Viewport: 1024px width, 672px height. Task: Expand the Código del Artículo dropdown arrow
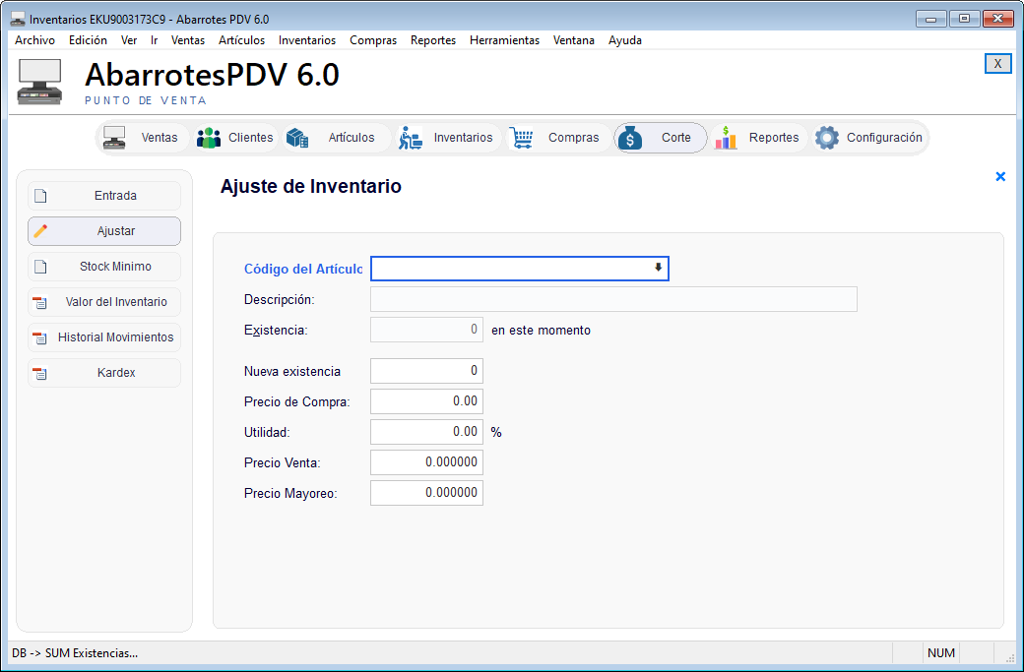(x=659, y=268)
